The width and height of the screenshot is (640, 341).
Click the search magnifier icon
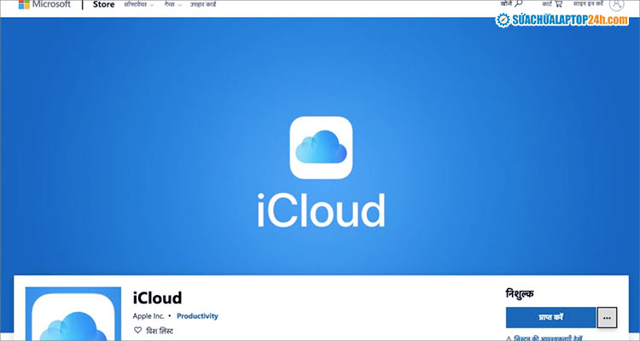point(518,3)
